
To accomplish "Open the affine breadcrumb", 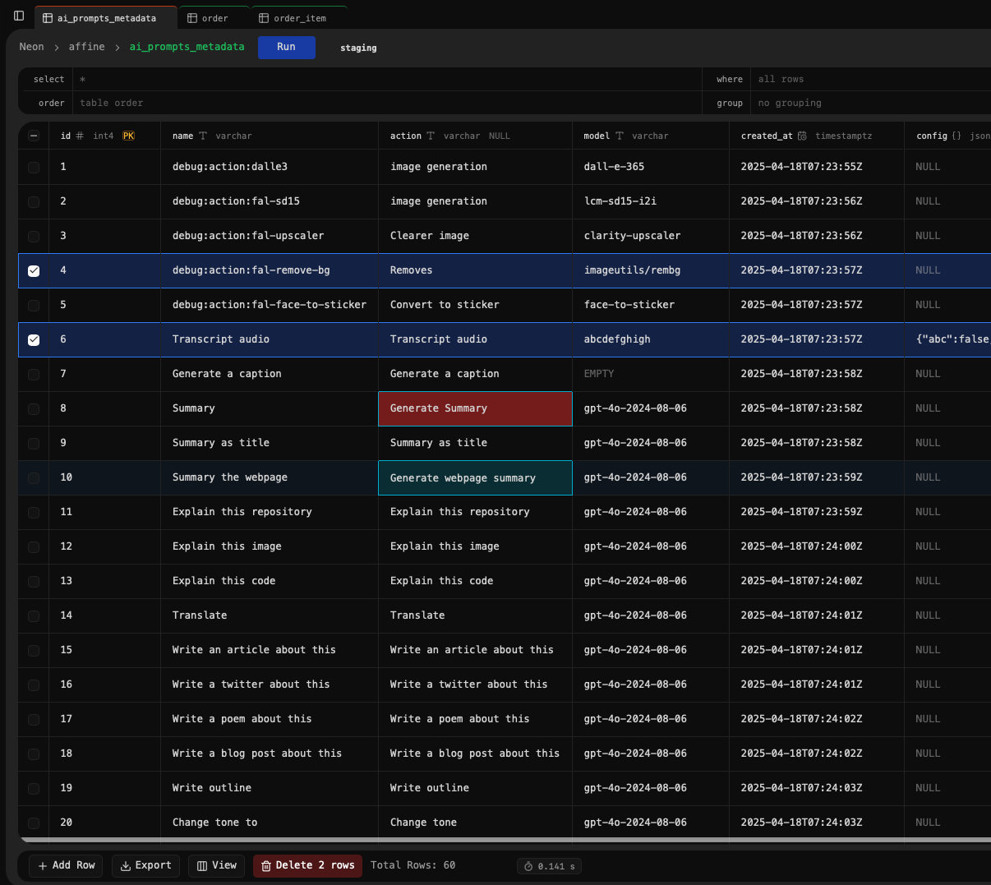I will [x=87, y=47].
